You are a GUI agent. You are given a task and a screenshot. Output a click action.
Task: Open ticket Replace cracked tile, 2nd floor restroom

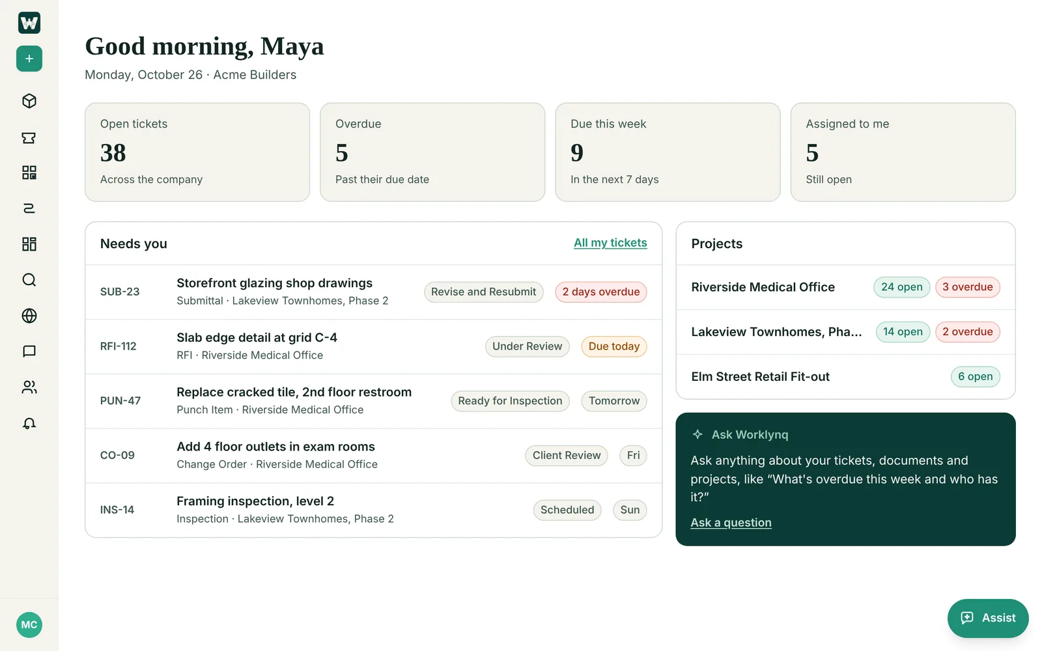[373, 401]
